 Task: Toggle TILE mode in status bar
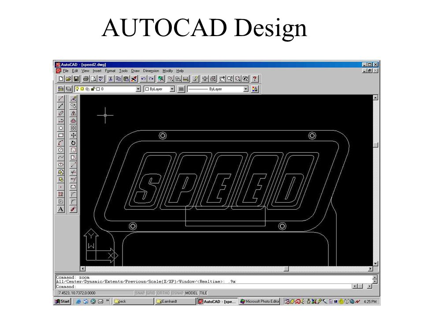[x=204, y=293]
